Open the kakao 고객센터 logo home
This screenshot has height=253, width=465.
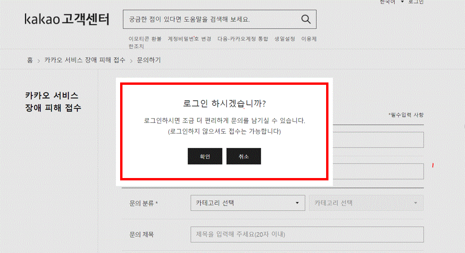[x=67, y=19]
